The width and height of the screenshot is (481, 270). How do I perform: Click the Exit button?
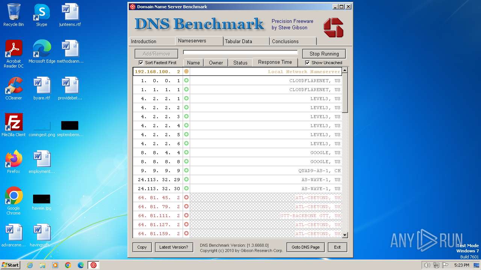337,247
